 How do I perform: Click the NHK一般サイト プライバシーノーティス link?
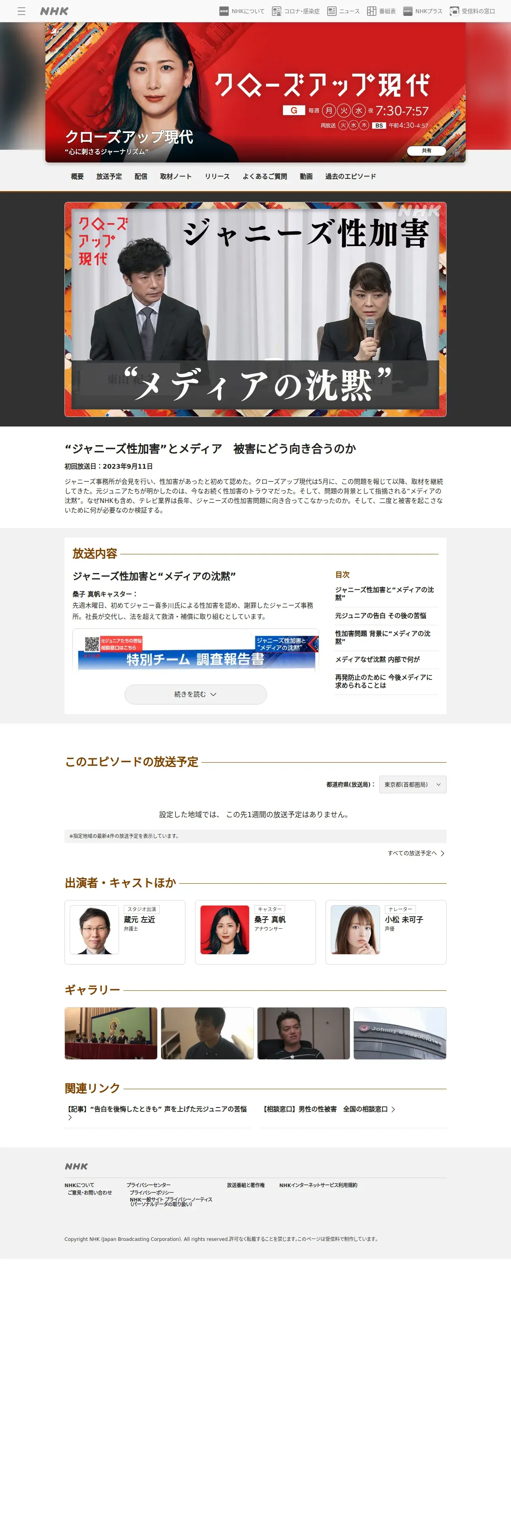point(171,1202)
